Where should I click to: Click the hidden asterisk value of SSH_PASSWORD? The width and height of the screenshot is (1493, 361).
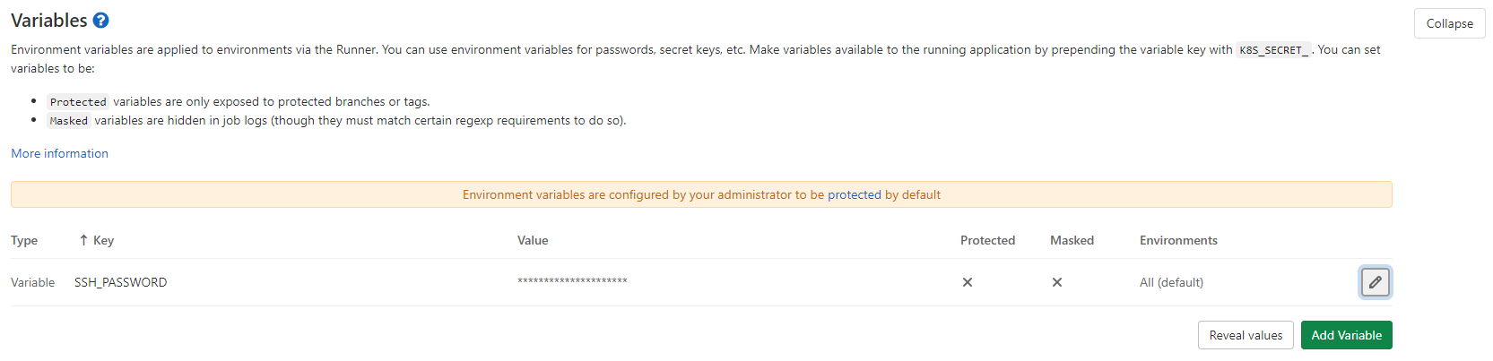(572, 281)
